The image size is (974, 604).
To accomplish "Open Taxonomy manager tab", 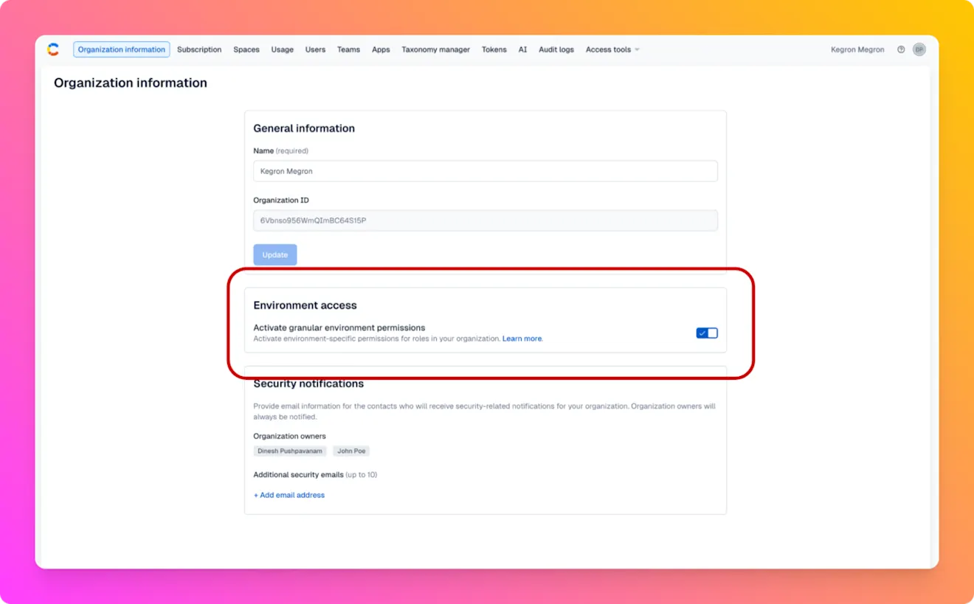I will point(435,49).
